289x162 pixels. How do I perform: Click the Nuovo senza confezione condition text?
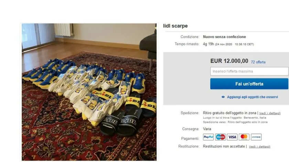(224, 37)
